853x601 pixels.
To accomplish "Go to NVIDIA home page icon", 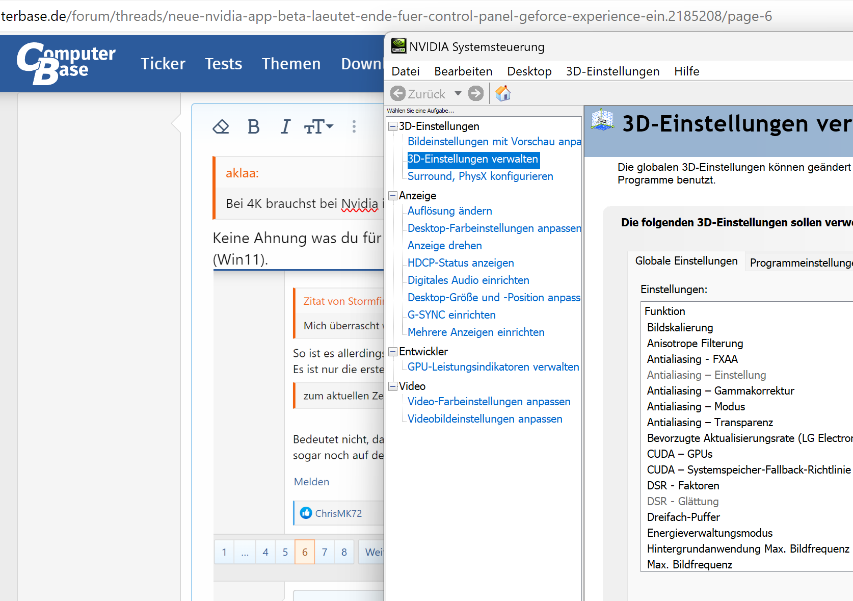I will tap(503, 93).
